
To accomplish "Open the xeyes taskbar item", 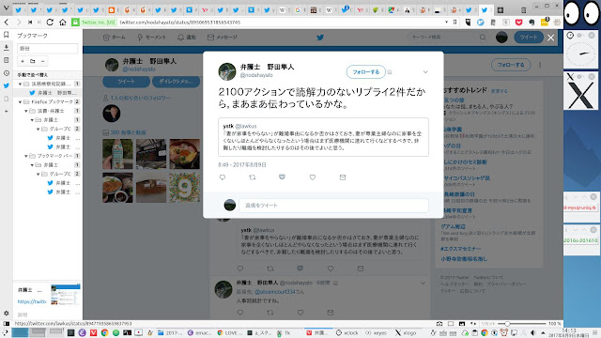I will [376, 333].
